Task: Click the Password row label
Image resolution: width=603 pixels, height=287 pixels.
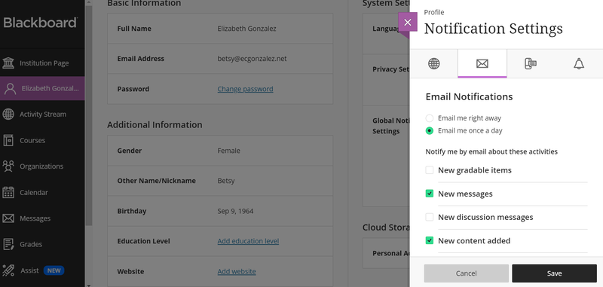Action: pos(133,89)
